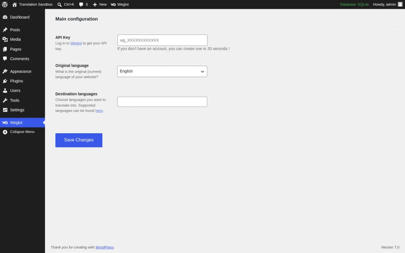The image size is (405, 253).
Task: Open Media in the sidebar
Action: [x=22, y=39]
